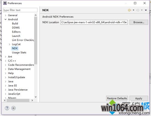Select the JavaScript category
Screen dimensions: 151x116
click(14, 94)
